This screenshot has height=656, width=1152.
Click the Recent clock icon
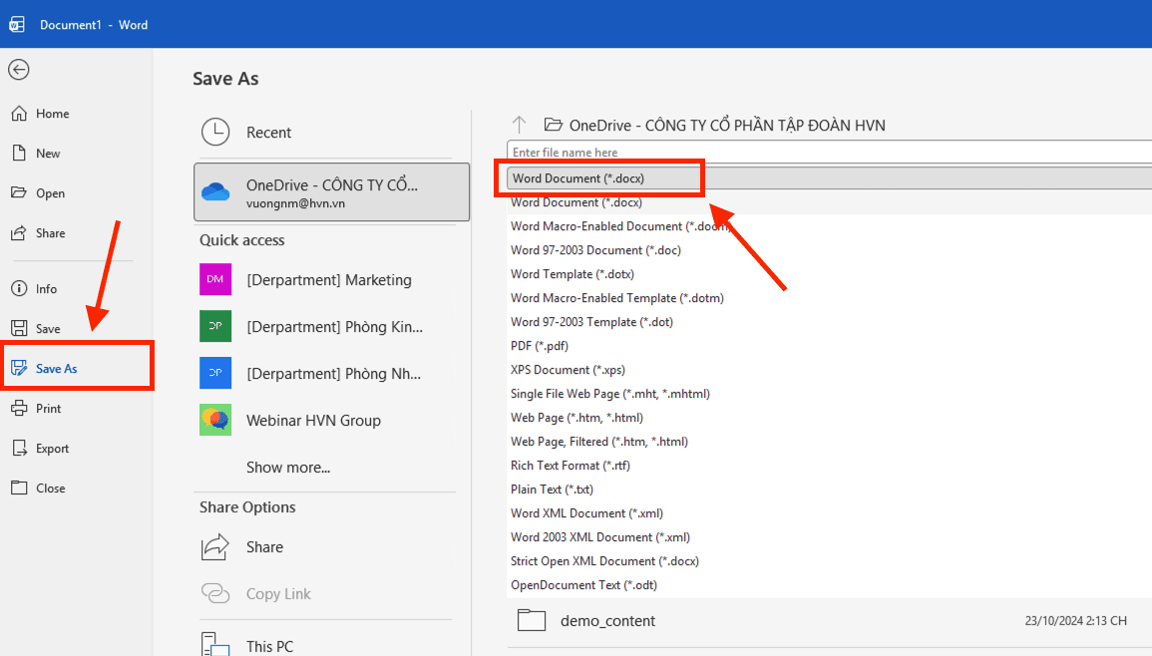(x=215, y=133)
